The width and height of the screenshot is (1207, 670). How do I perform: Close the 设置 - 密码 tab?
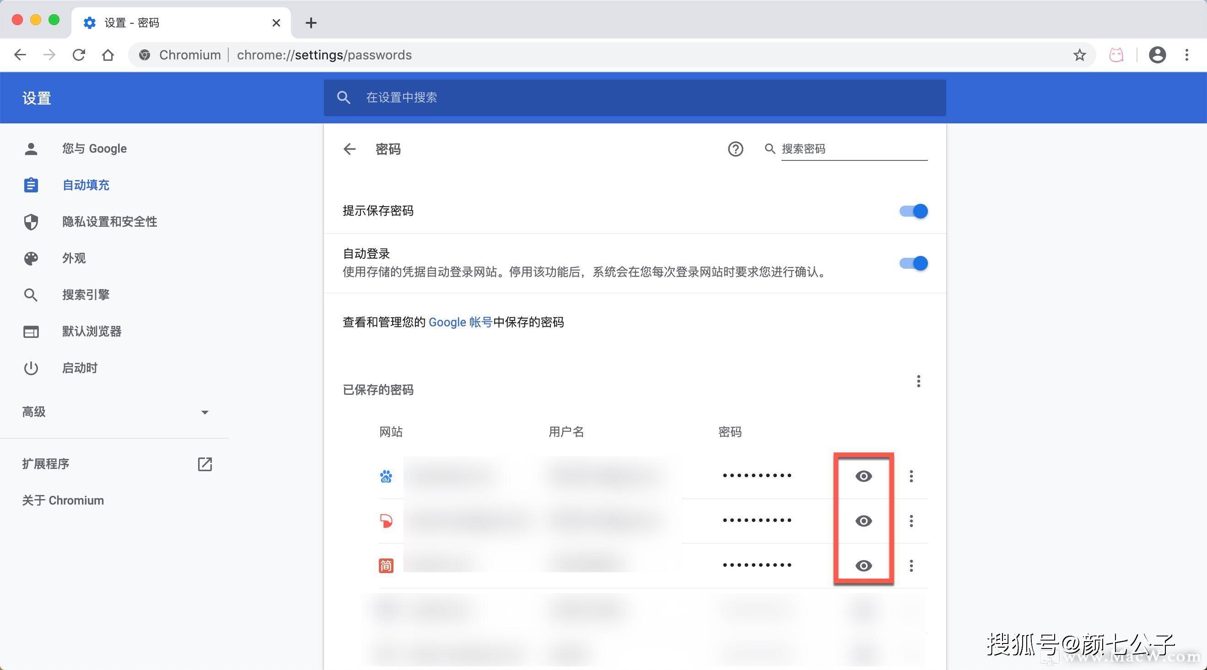(276, 22)
